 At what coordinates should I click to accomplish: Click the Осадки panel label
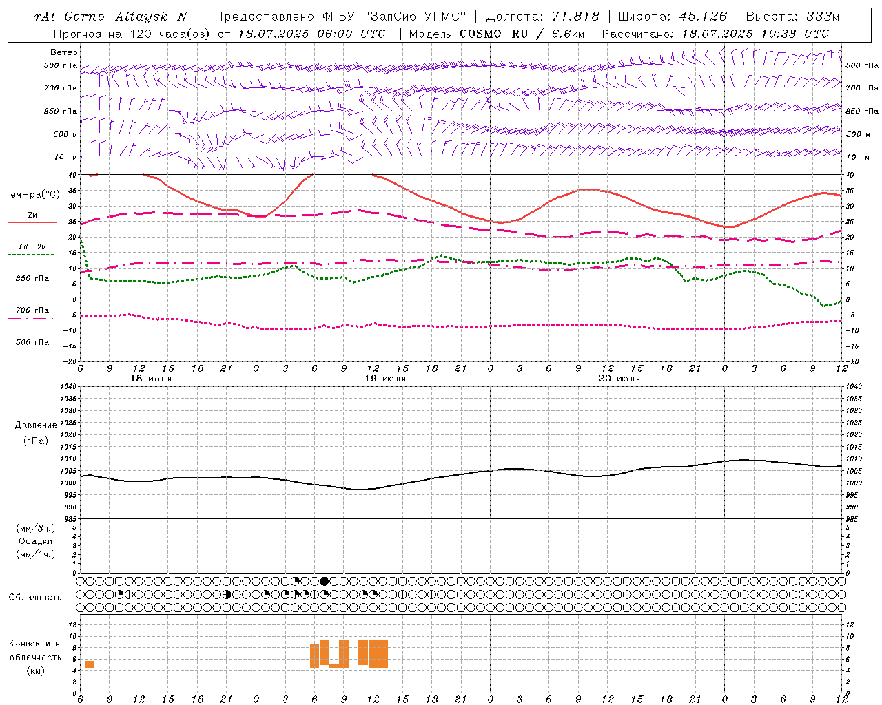36,541
